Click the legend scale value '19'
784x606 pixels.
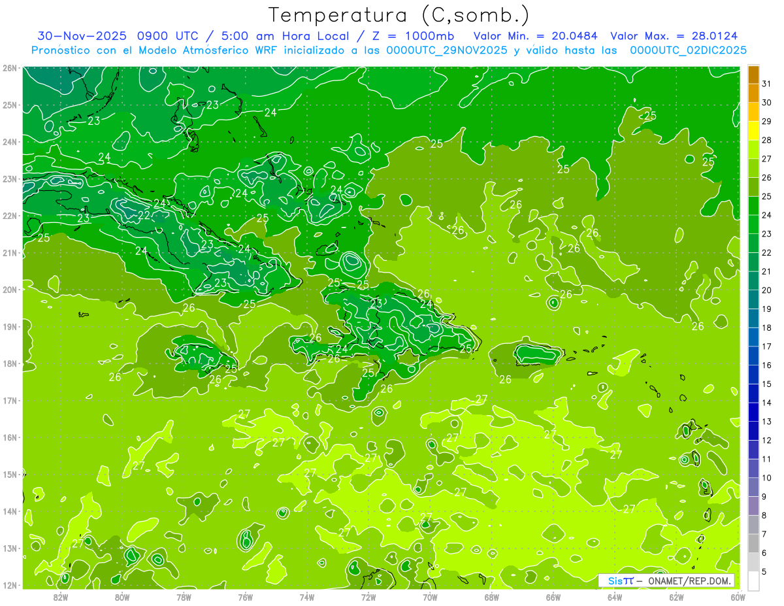coord(766,309)
